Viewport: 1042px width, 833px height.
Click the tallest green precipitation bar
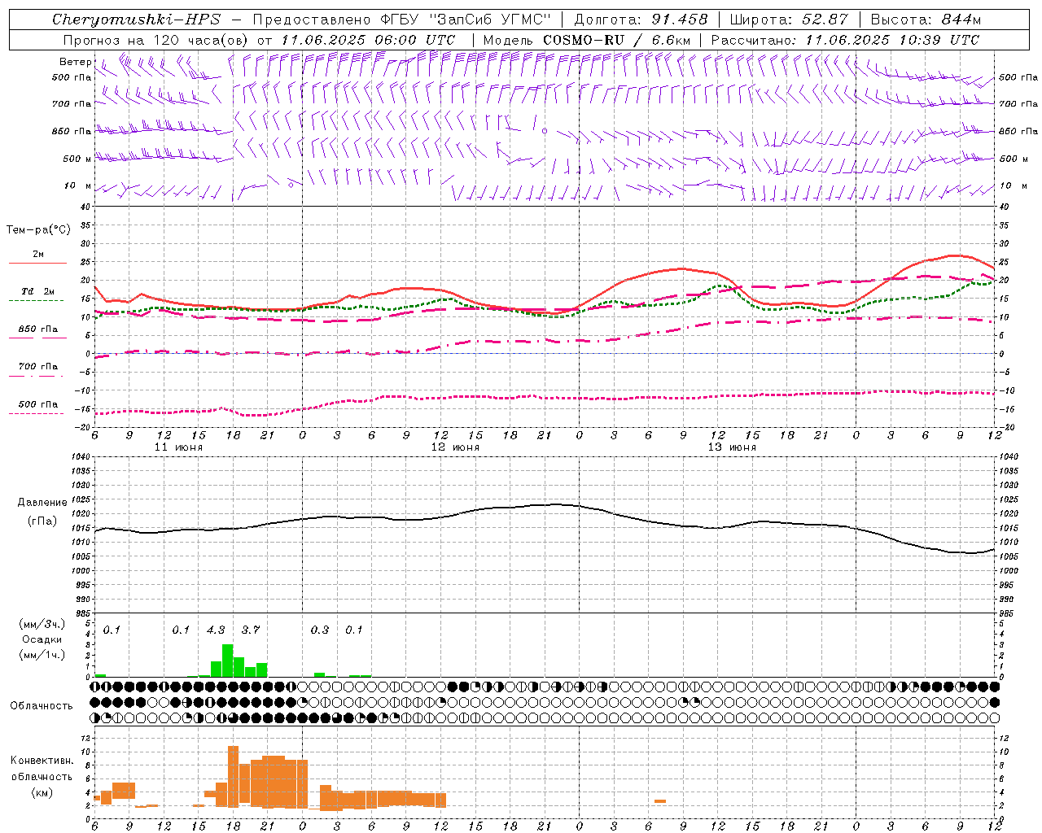click(x=228, y=661)
